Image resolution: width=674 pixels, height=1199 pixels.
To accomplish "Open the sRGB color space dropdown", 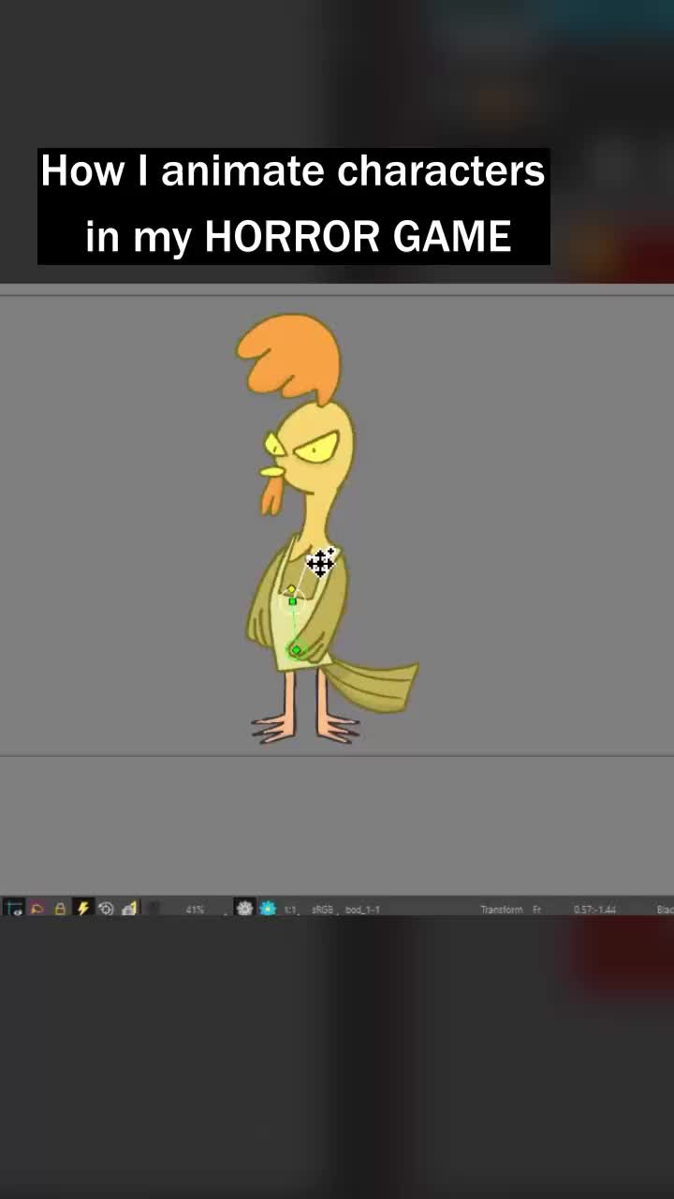I will [x=323, y=910].
